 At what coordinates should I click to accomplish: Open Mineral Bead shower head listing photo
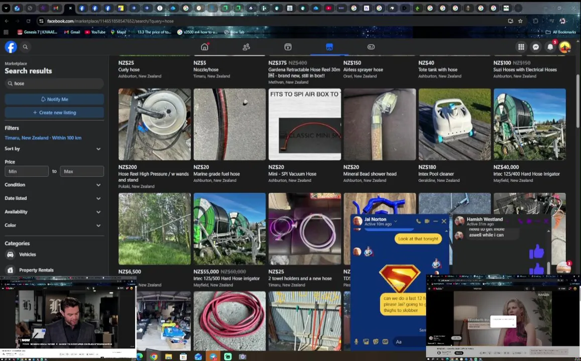380,124
